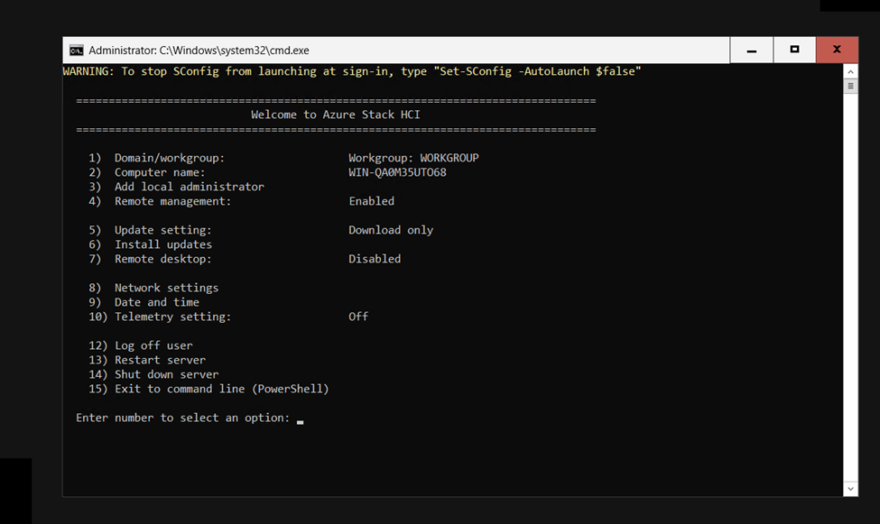Click the 'Computer name:' option line
Viewport: 880px width, 524px height.
pyautogui.click(x=147, y=173)
